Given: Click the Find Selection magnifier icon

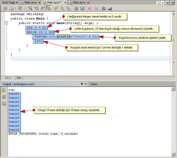Looking at the screenshot, I should (30, 8).
